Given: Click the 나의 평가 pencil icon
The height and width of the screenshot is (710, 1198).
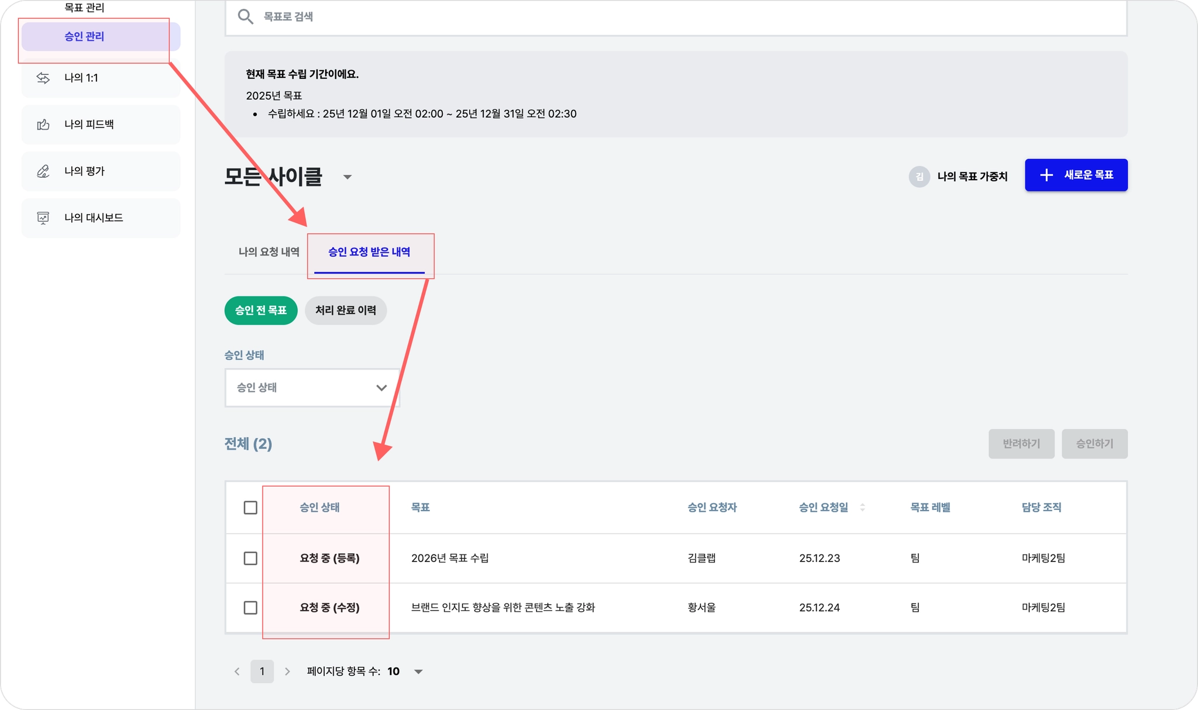Looking at the screenshot, I should 43,171.
